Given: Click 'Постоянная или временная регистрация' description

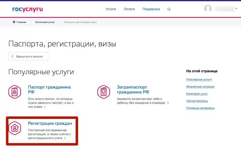Looking at the screenshot, I should point(49,134).
